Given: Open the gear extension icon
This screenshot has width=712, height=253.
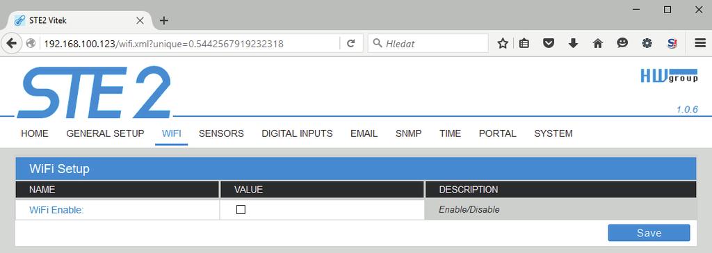Looking at the screenshot, I should 647,44.
